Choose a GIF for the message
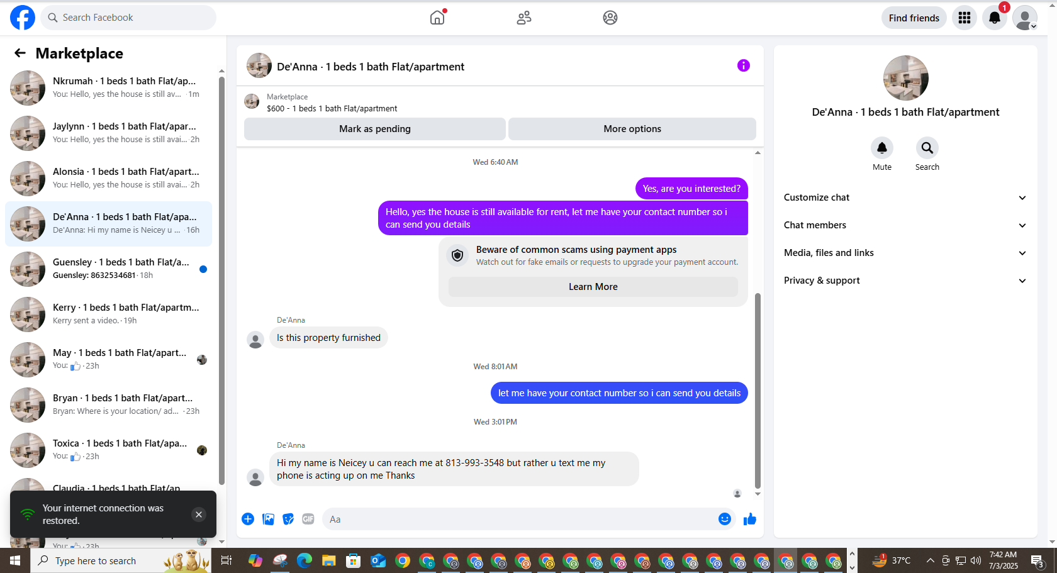The height and width of the screenshot is (573, 1057). 308,519
